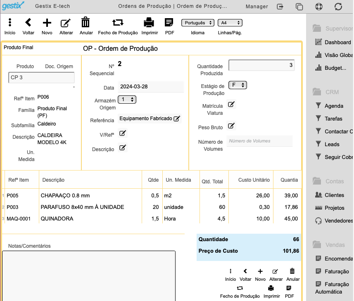Open the Português language dropdown
This screenshot has height=301, width=354.
(x=197, y=23)
